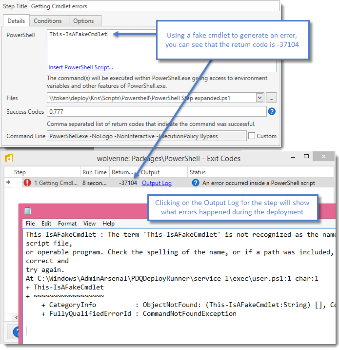Expand the Files path dropdown
339x350 pixels.
click(260, 98)
